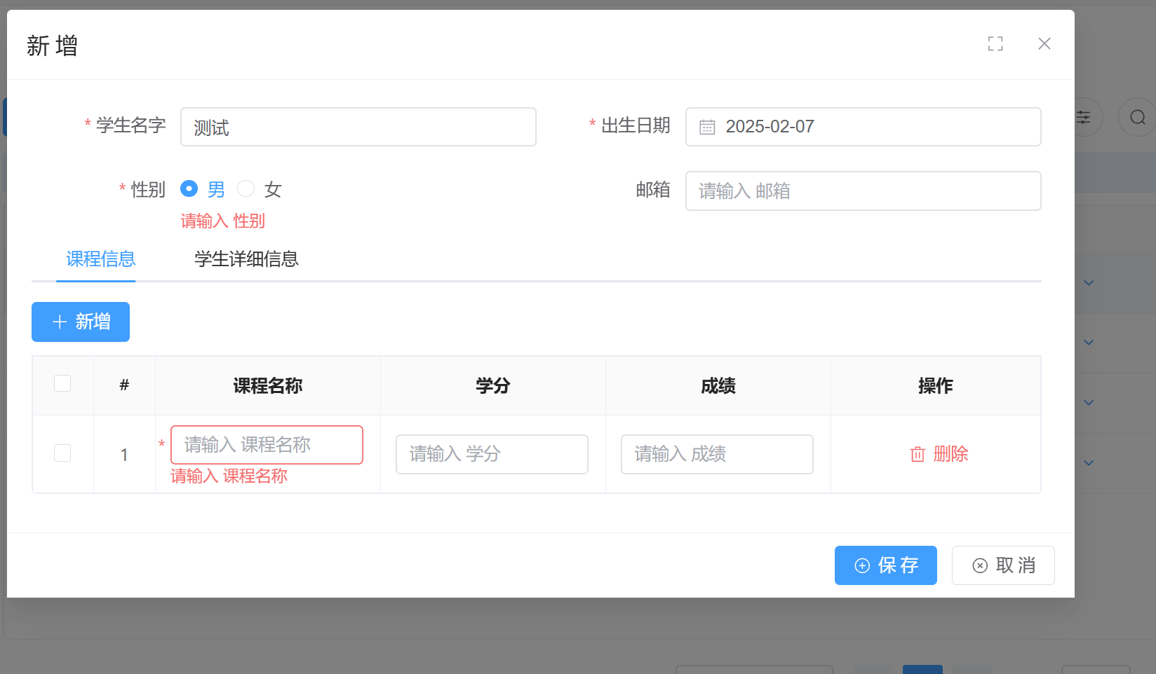Click the 请输入 成绩 input field
Viewport: 1156px width, 674px height.
(x=716, y=455)
